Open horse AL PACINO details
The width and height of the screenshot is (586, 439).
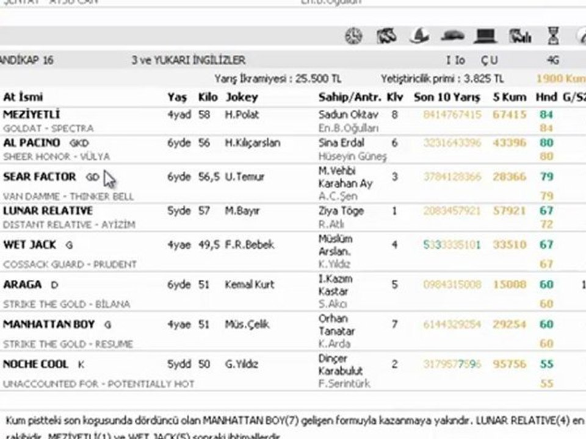pos(31,143)
